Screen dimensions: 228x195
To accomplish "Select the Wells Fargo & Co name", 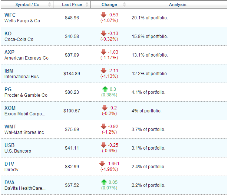I will 22,21.
